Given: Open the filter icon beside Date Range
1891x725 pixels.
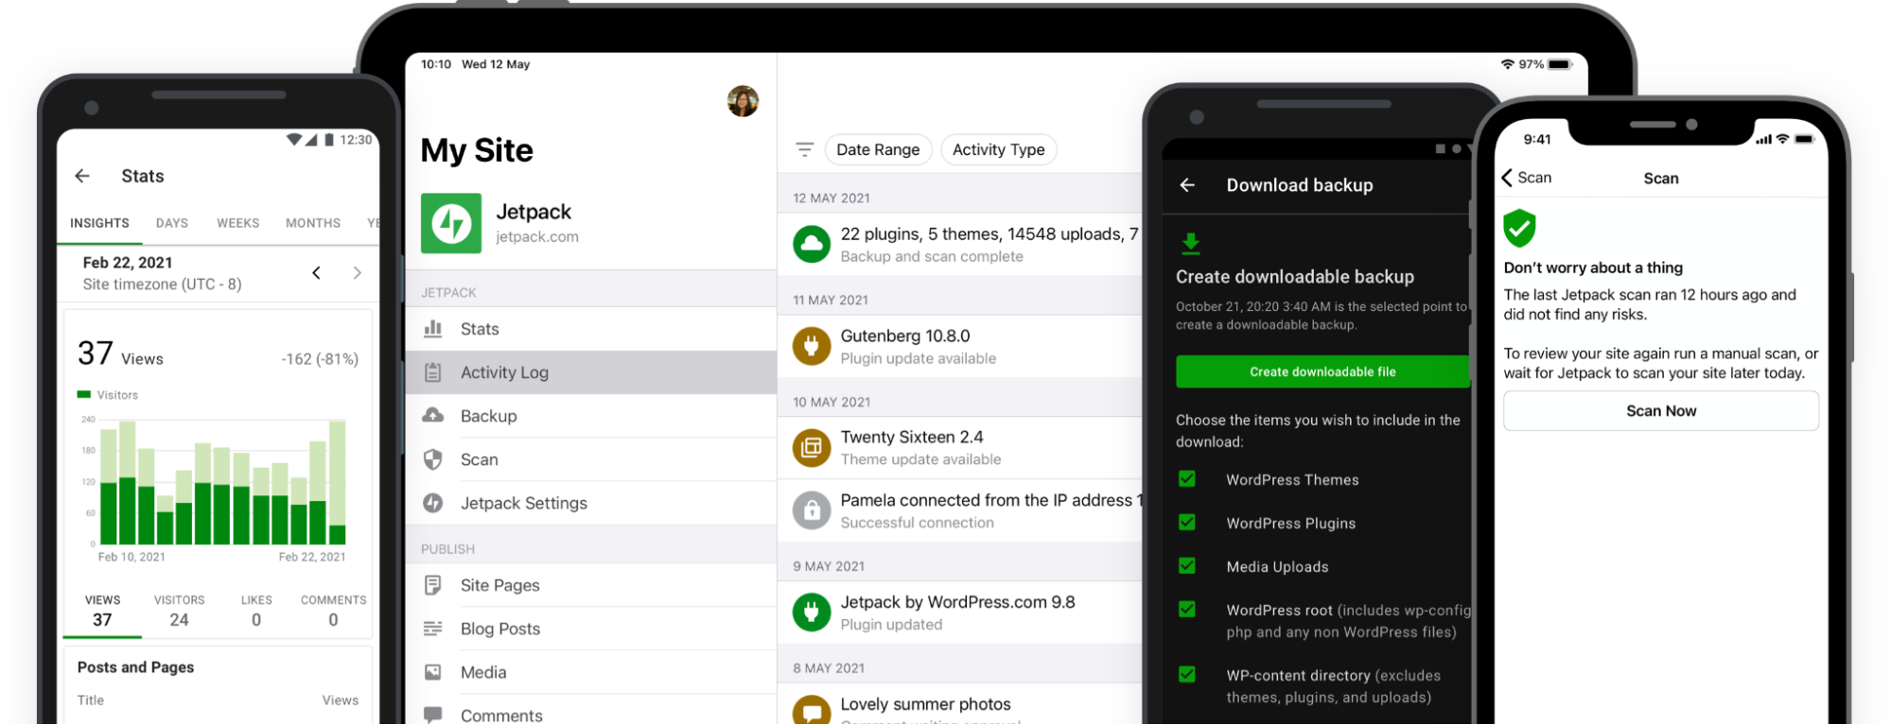Looking at the screenshot, I should 805,149.
